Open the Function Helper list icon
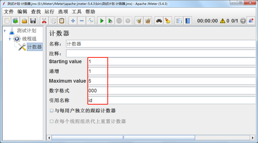 [x=179, y=21]
